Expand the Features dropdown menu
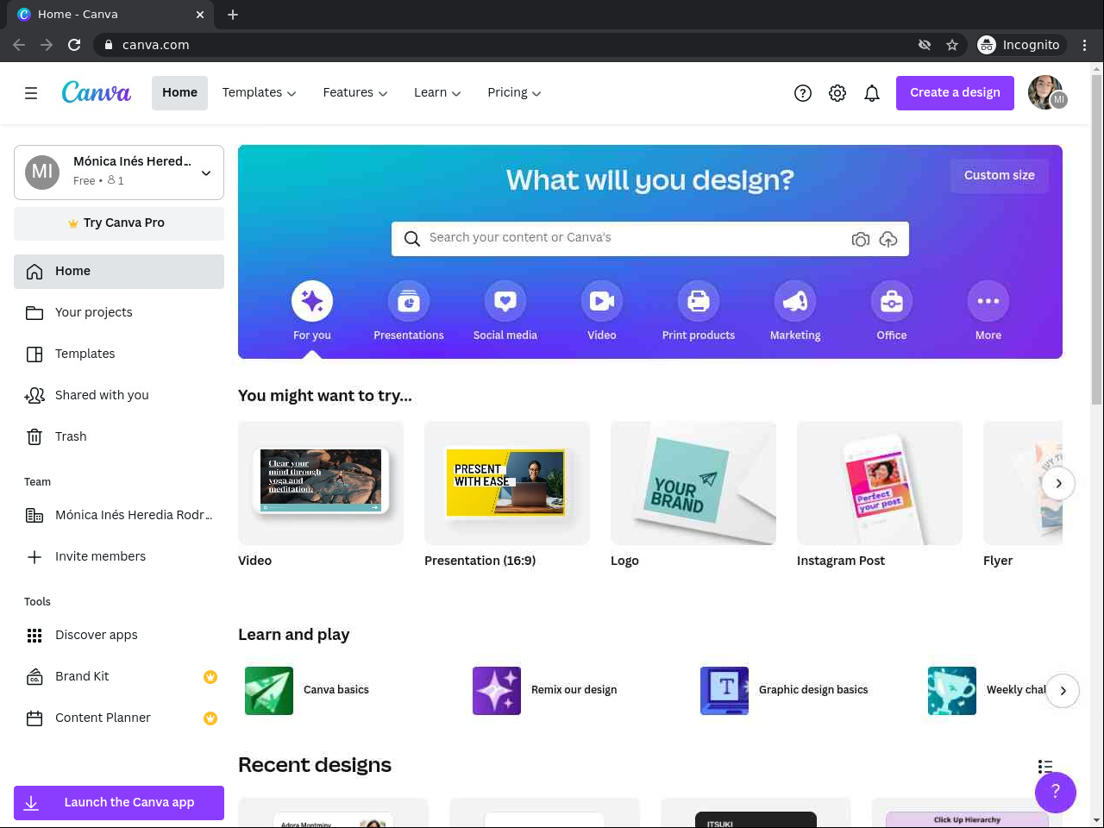Viewport: 1104px width, 828px height. tap(355, 93)
